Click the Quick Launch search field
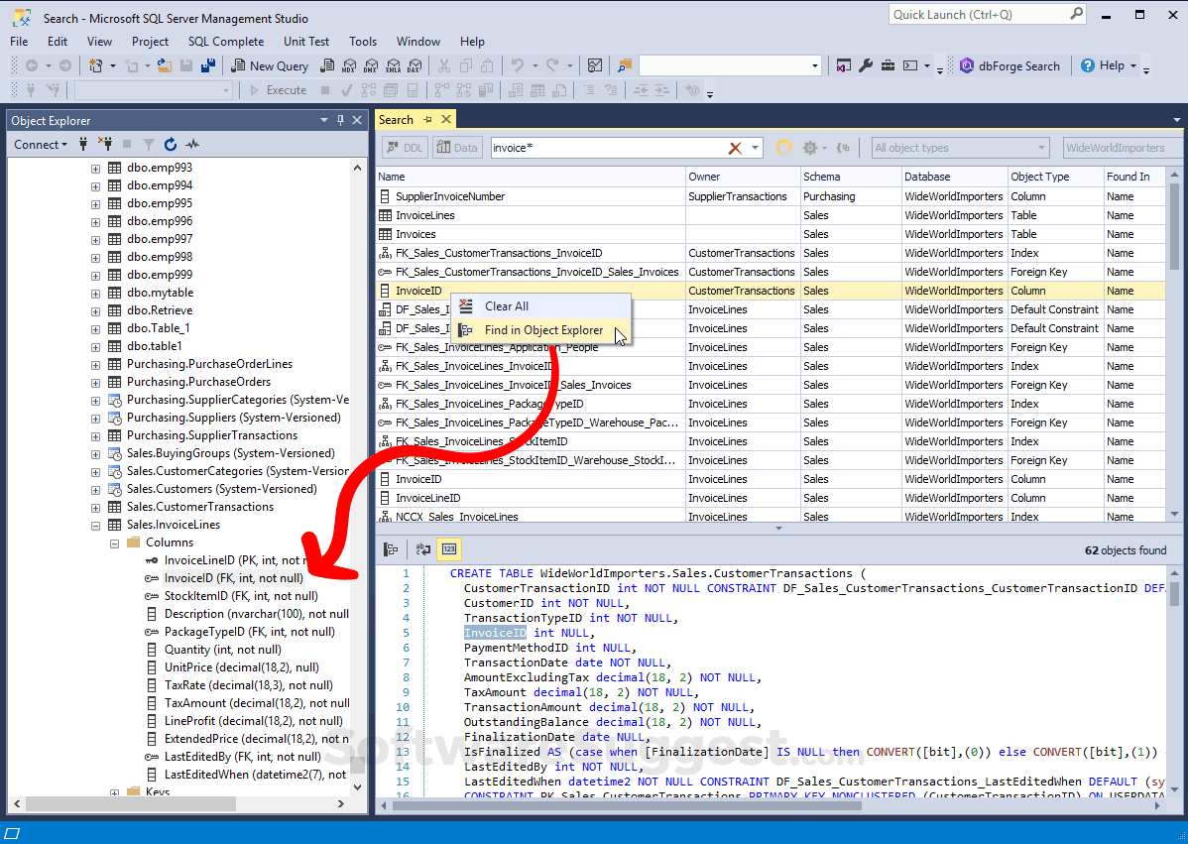1188x844 pixels. (x=978, y=15)
